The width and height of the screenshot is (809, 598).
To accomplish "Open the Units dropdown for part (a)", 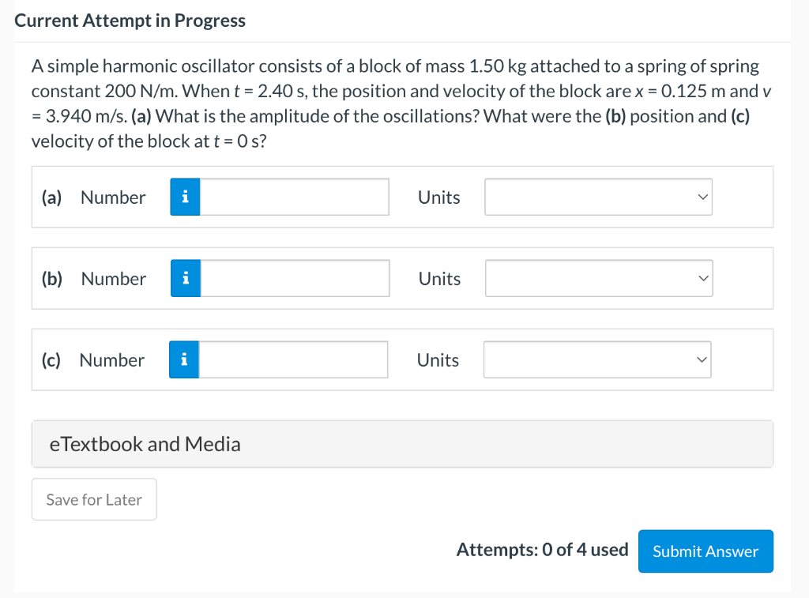I will (598, 197).
